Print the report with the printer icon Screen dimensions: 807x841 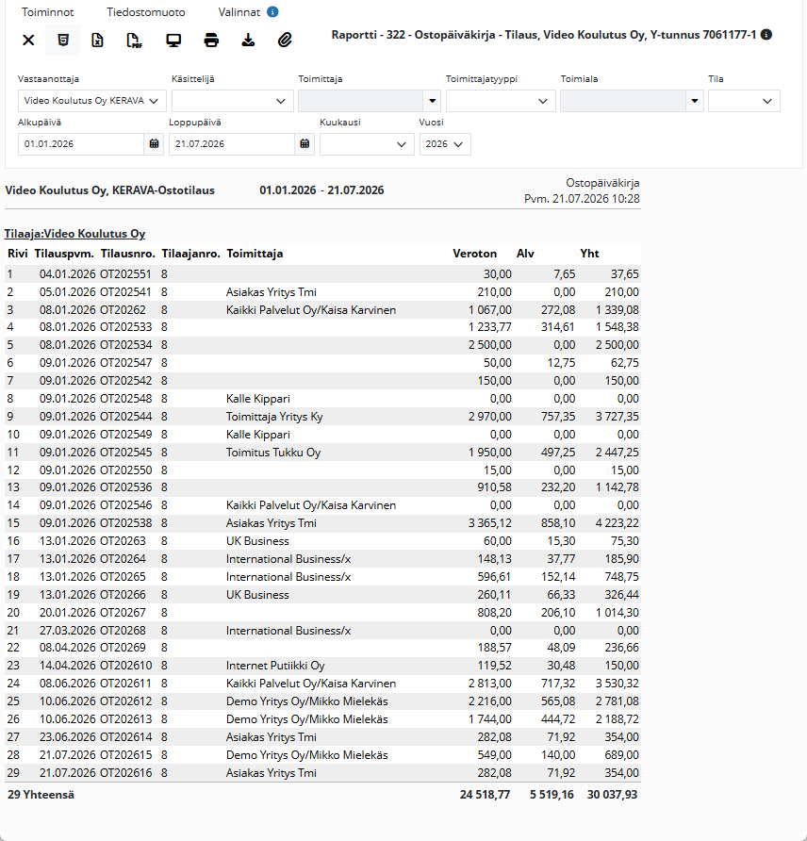click(x=211, y=41)
